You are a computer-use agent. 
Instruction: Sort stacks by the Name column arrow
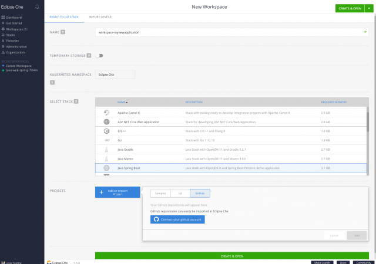click(127, 102)
